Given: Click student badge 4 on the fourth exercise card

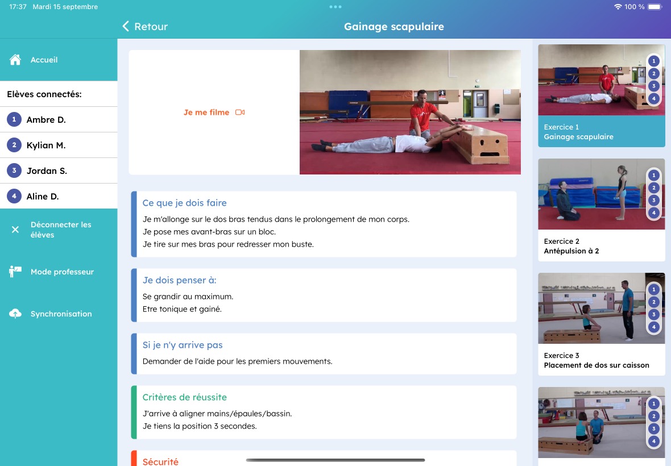Looking at the screenshot, I should pyautogui.click(x=653, y=441).
